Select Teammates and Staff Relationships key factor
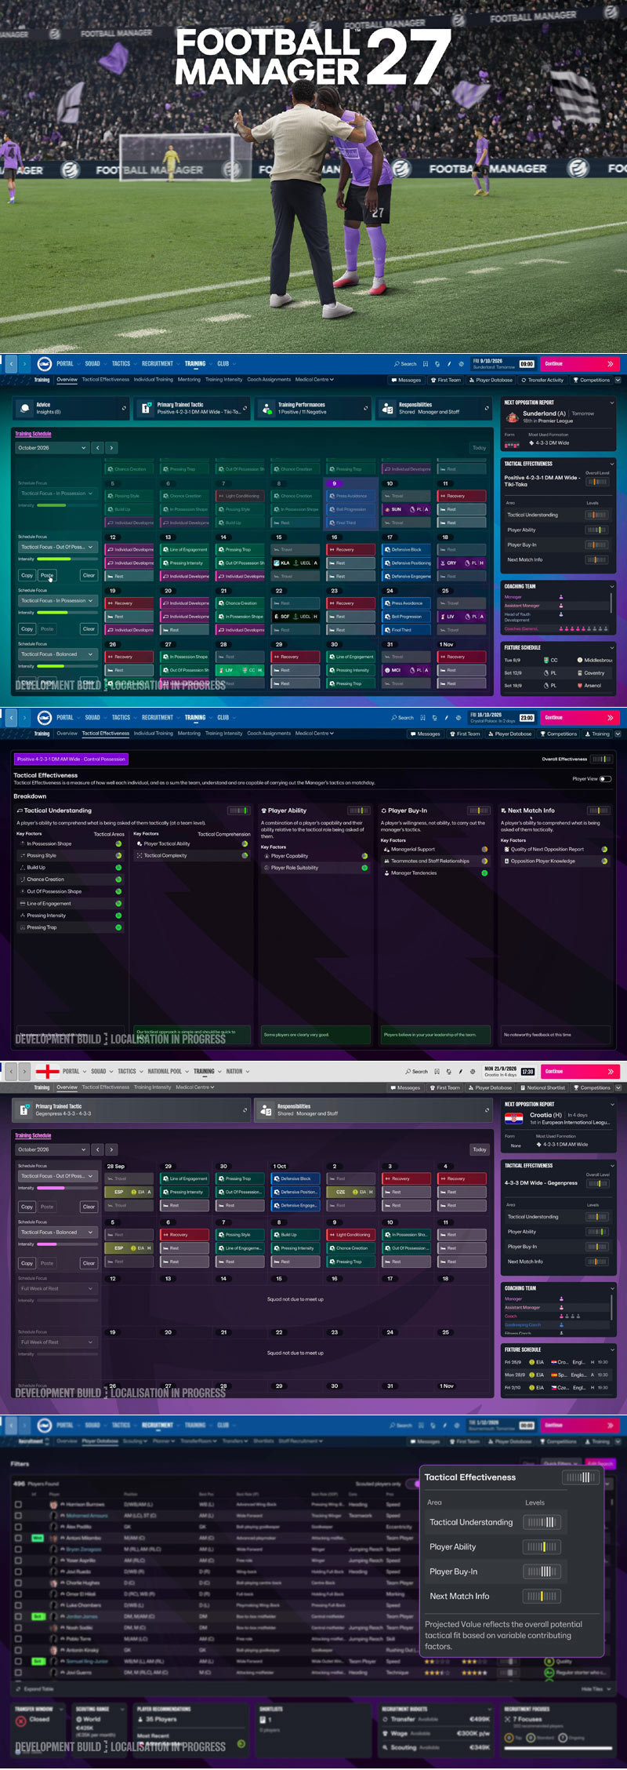The width and height of the screenshot is (627, 1770). (435, 861)
